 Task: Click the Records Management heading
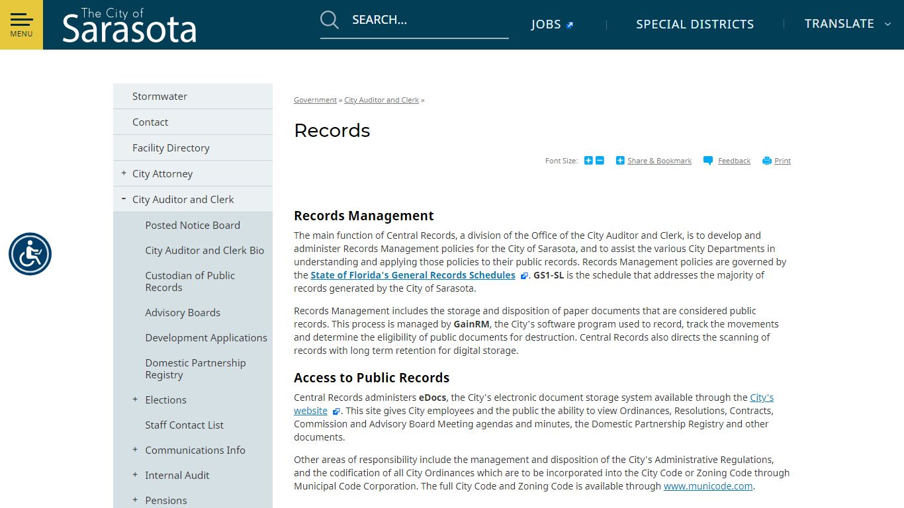pos(364,216)
